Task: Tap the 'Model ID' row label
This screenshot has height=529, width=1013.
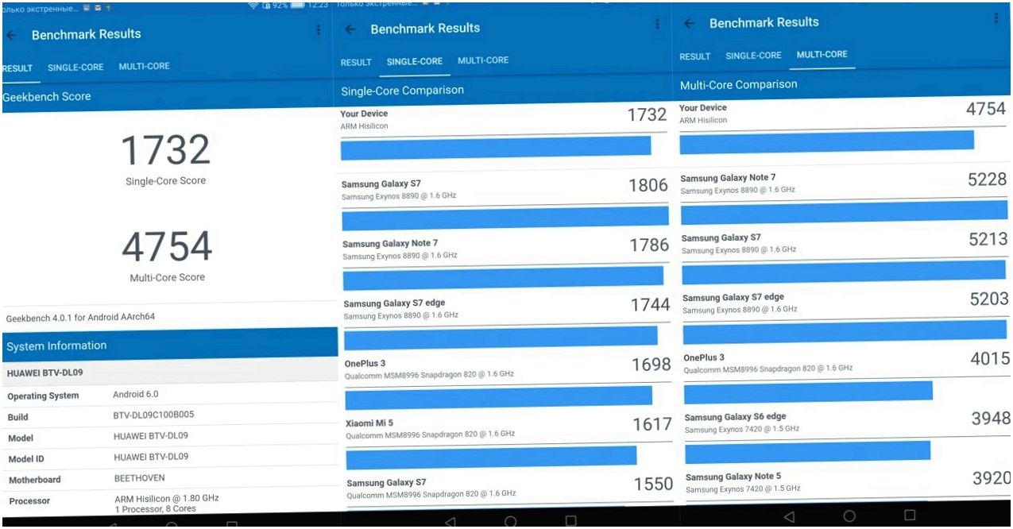Action: (x=26, y=459)
